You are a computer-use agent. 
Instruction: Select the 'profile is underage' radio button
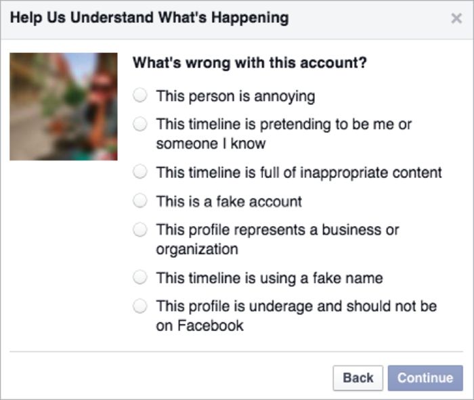[x=140, y=306]
